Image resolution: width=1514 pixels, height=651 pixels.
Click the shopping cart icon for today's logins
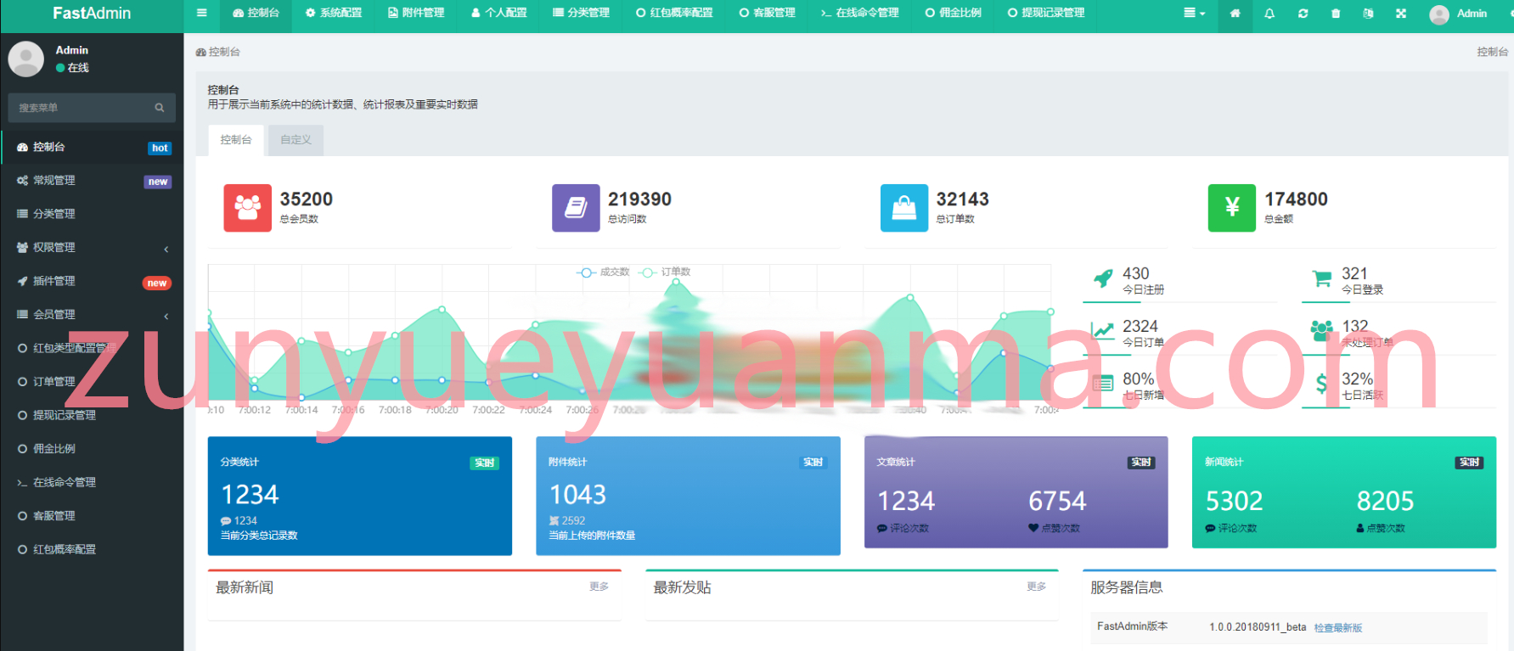[1322, 278]
